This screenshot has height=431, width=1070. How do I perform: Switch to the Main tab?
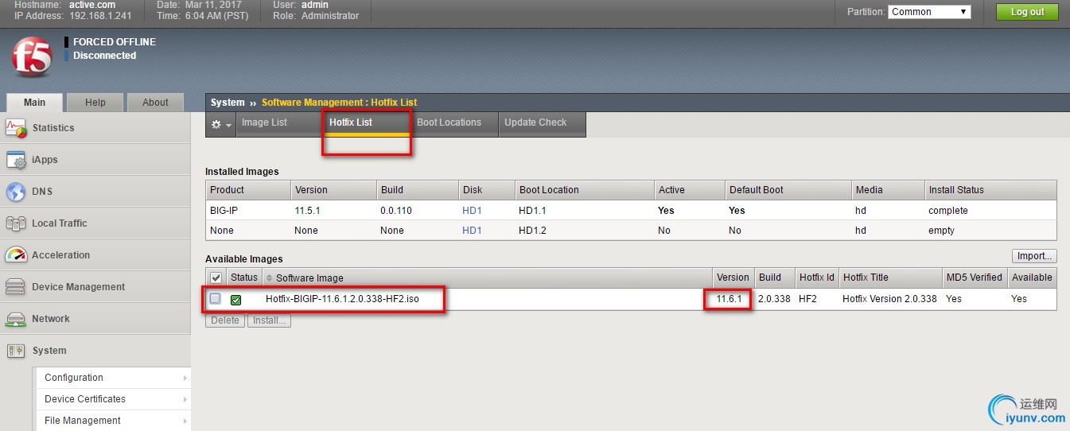[34, 103]
